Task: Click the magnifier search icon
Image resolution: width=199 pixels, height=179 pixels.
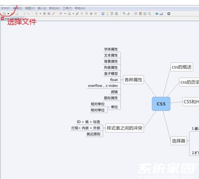Action: click(149, 14)
